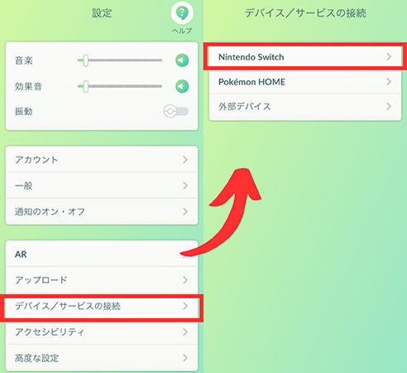Open 通知のオン・オフ settings
This screenshot has width=407, height=373.
pyautogui.click(x=102, y=211)
